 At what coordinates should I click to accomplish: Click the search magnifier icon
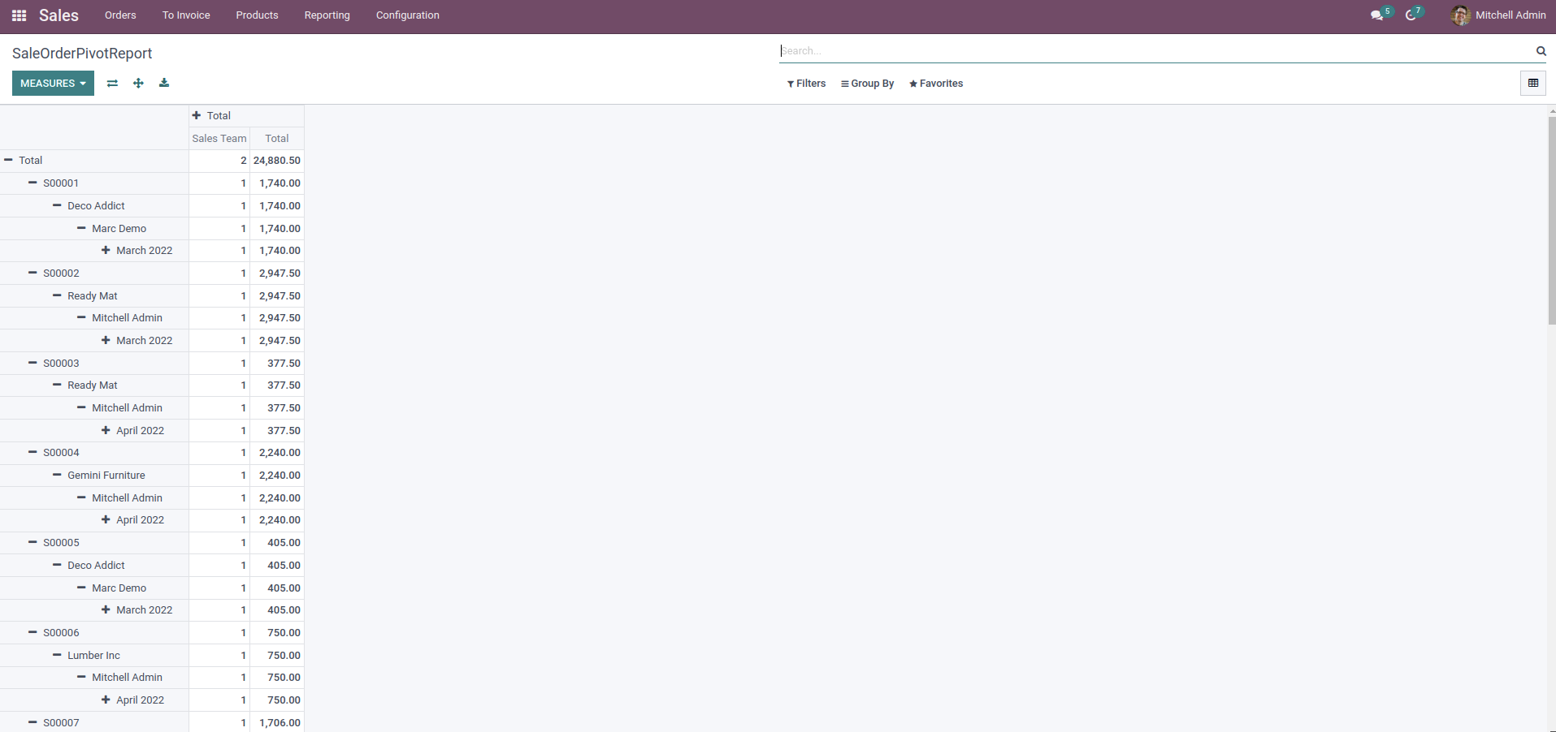1541,51
